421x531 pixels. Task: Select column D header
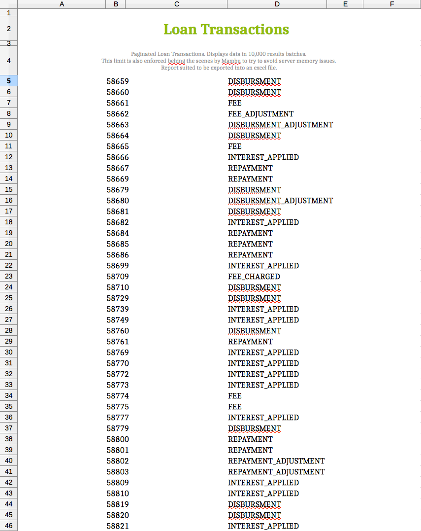point(277,4)
